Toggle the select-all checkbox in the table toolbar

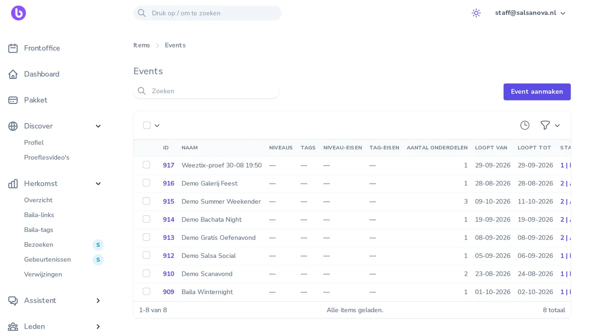click(147, 125)
